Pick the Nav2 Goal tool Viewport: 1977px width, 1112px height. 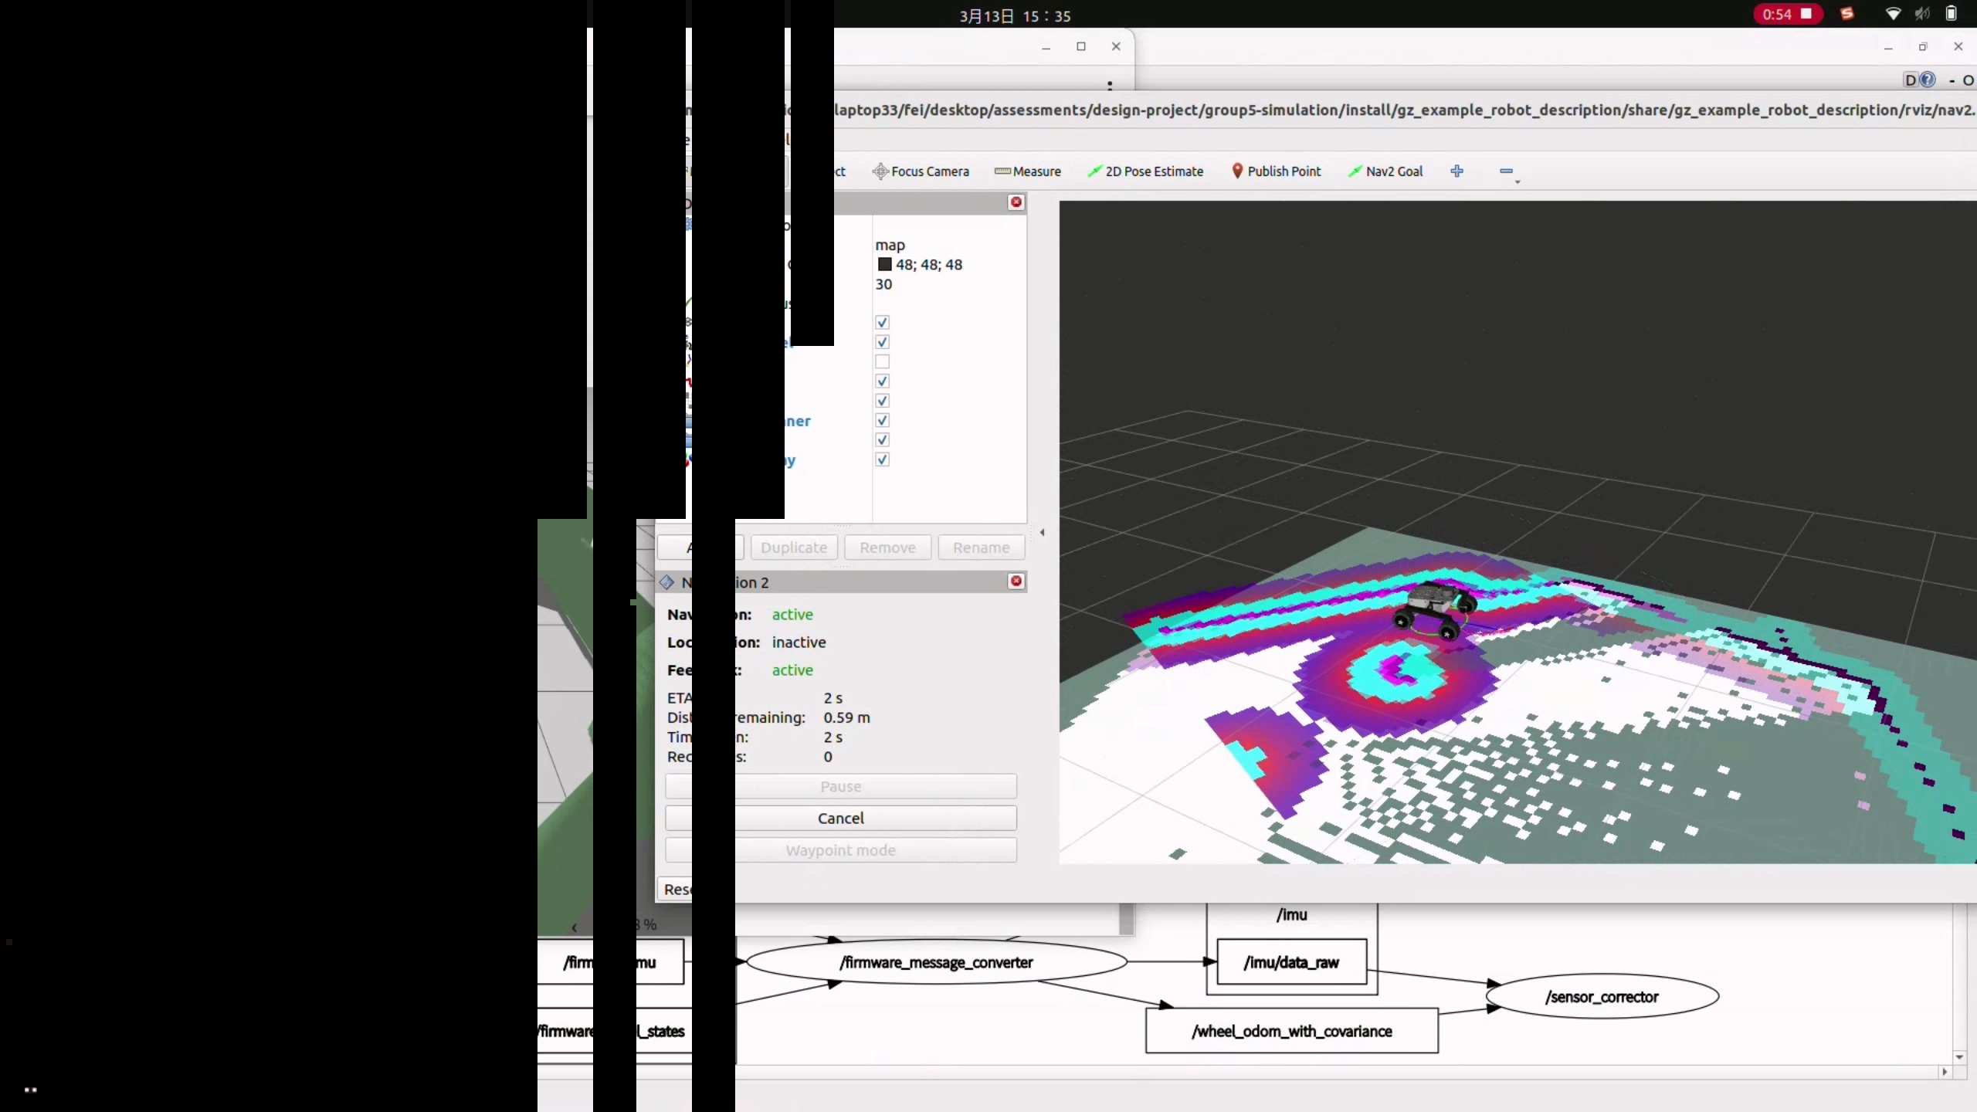(x=1385, y=171)
